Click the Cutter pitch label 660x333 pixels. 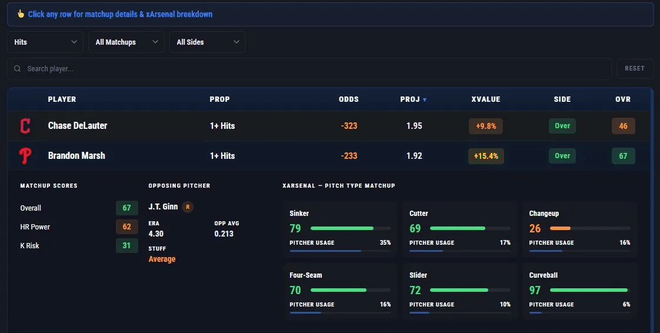(x=419, y=214)
